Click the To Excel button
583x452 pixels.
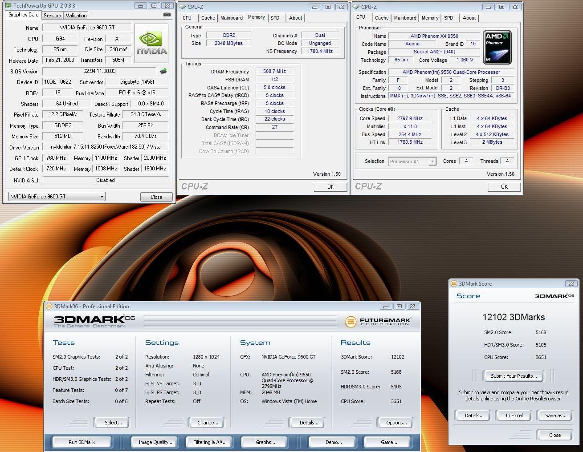tap(514, 416)
